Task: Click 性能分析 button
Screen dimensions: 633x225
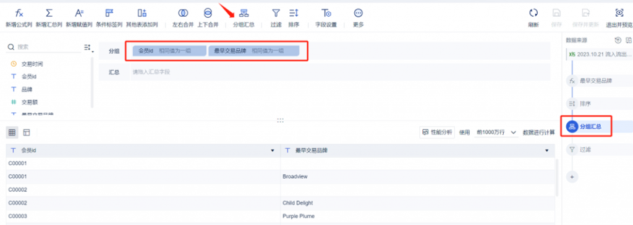Action: tap(438, 132)
